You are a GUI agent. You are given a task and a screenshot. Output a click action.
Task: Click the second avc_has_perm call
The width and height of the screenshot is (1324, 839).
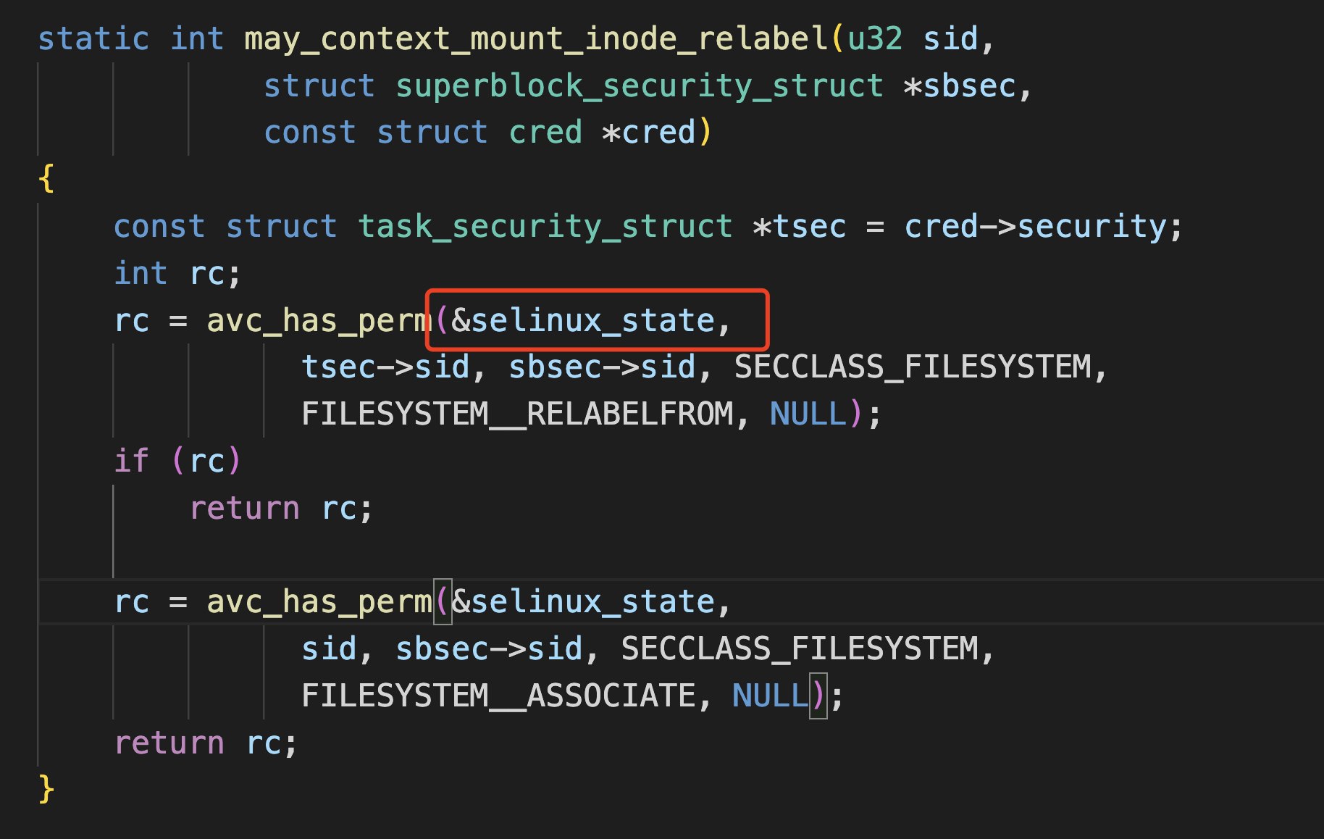pos(319,602)
